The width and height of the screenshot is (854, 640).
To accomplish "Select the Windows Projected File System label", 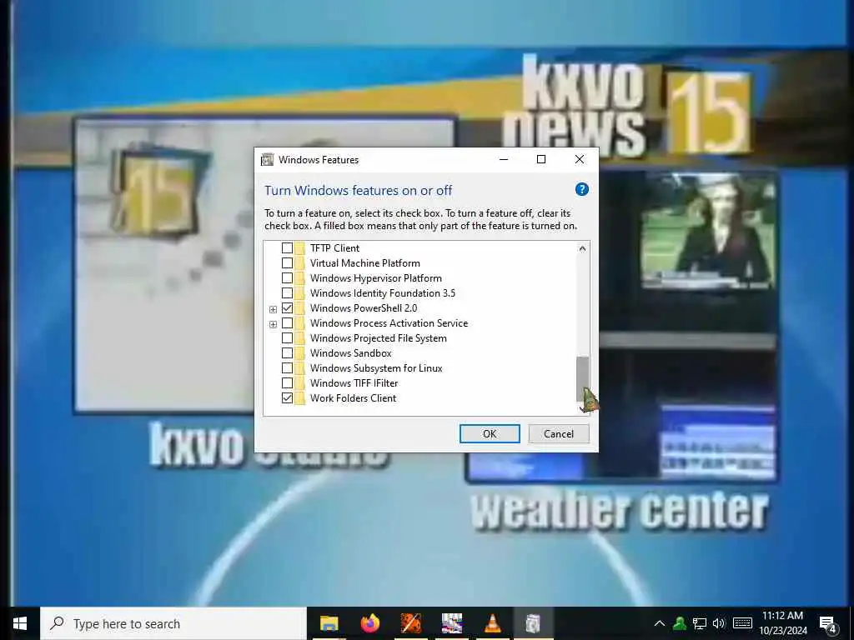I will coord(379,338).
